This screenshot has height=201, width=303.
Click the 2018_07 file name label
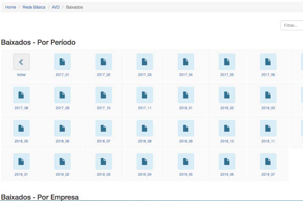pos(104,141)
